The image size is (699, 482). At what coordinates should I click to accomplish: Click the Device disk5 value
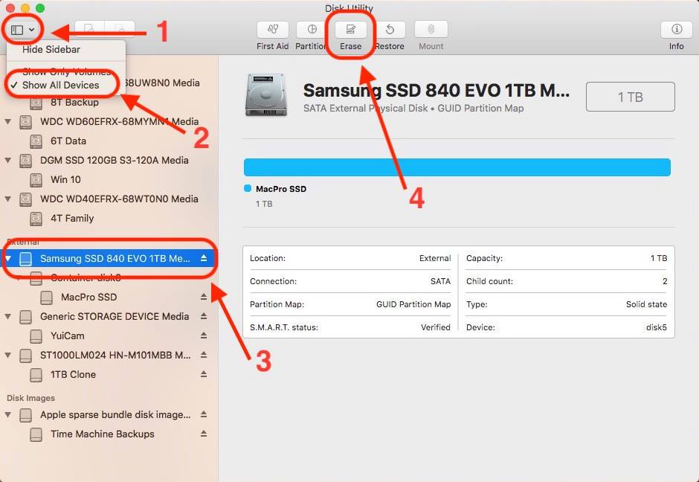tap(656, 327)
